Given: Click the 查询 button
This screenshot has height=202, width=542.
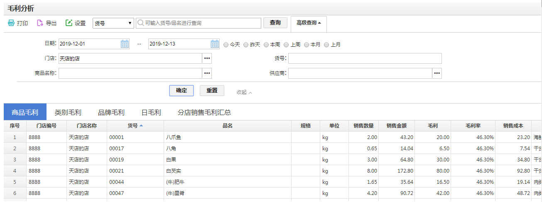Looking at the screenshot, I should click(x=275, y=23).
